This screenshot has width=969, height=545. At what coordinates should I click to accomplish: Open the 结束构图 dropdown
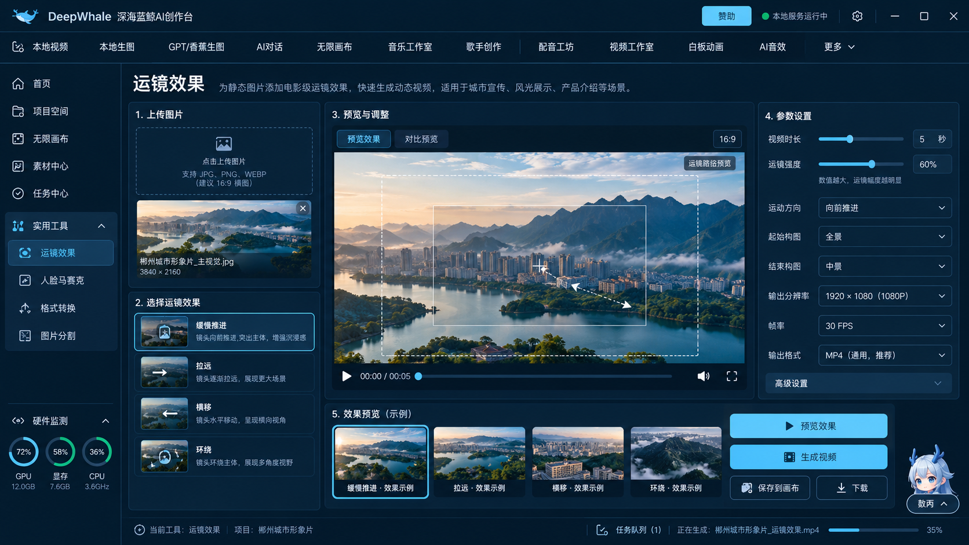pyautogui.click(x=885, y=266)
